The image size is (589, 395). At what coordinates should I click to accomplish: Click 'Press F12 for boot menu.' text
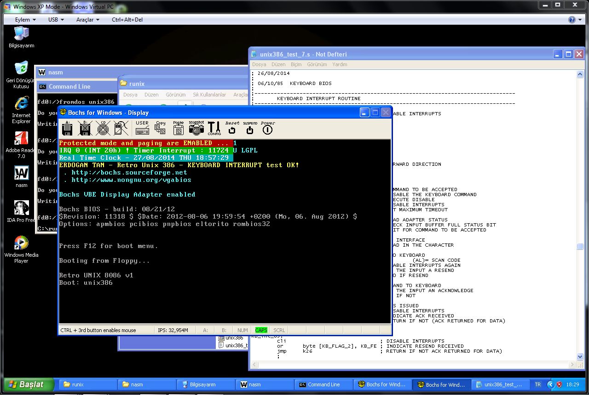tap(109, 246)
